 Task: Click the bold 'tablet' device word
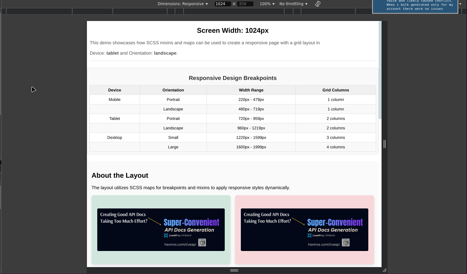(113, 53)
